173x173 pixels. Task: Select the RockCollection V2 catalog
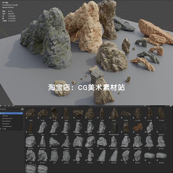point(7,119)
